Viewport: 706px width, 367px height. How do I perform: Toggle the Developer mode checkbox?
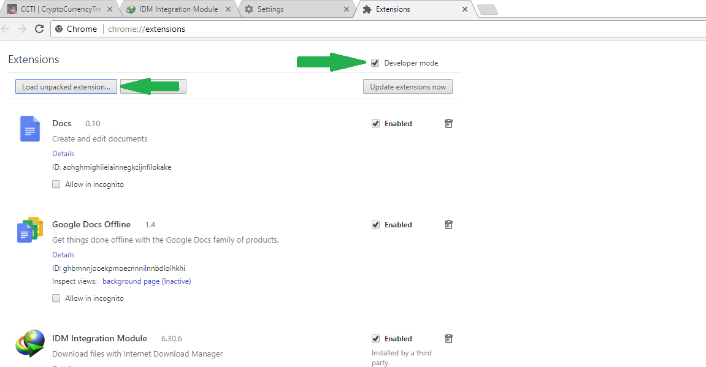click(375, 62)
